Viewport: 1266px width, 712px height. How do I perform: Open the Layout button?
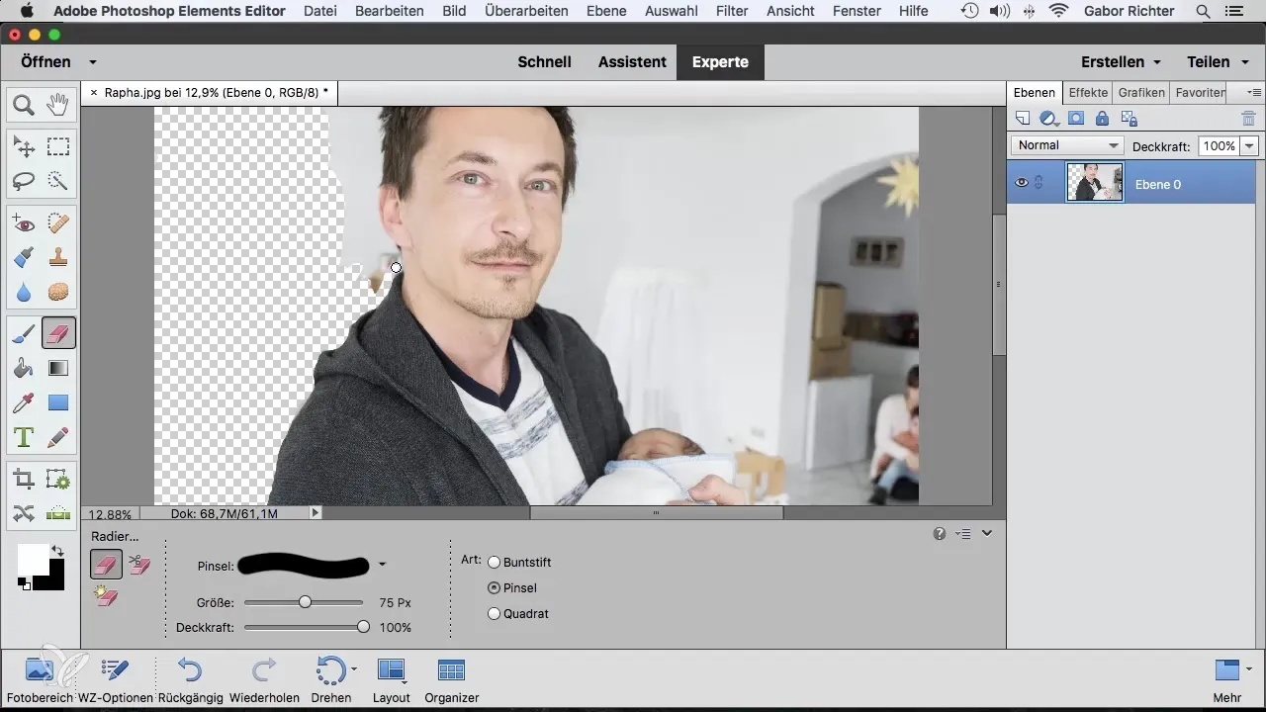click(x=392, y=678)
